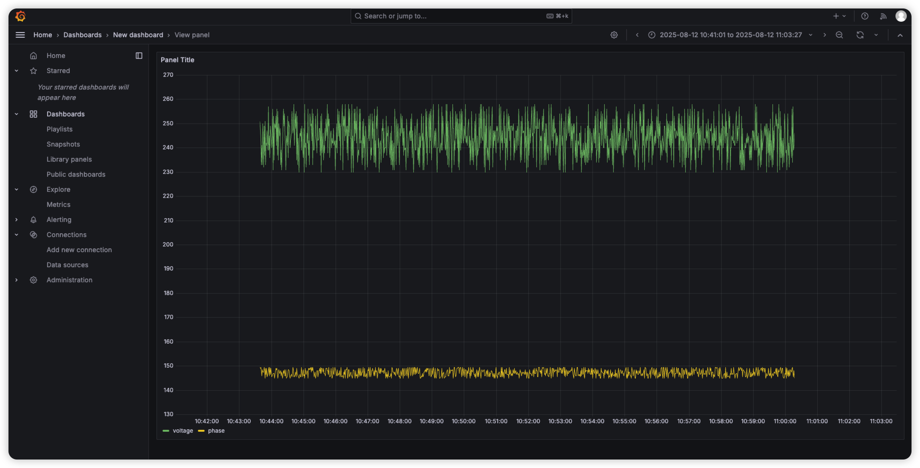This screenshot has width=920, height=468.
Task: Shift time range forward with right arrow
Action: (x=824, y=35)
